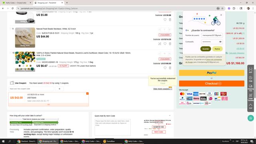The image size is (256, 144).
Task: Open Painted Wood Beads product thumbnail
Action: pos(25,62)
